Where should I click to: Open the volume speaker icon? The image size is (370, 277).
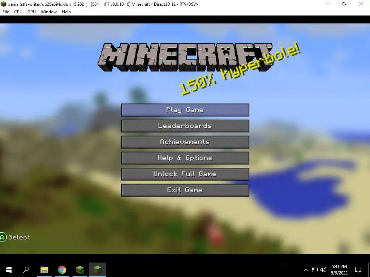pos(323,270)
